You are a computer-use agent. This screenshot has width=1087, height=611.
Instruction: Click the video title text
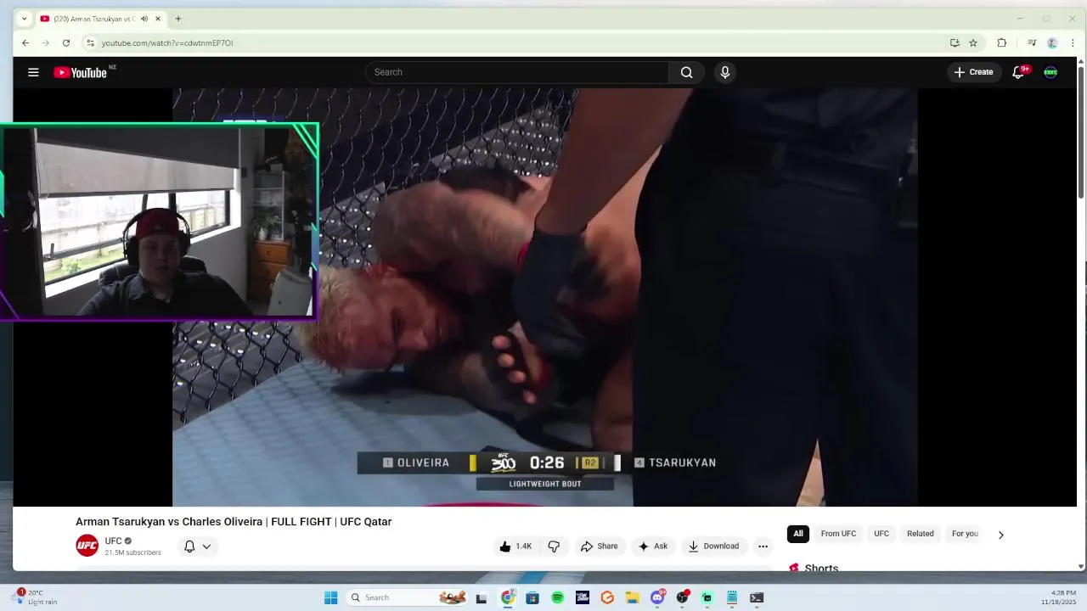tap(234, 522)
